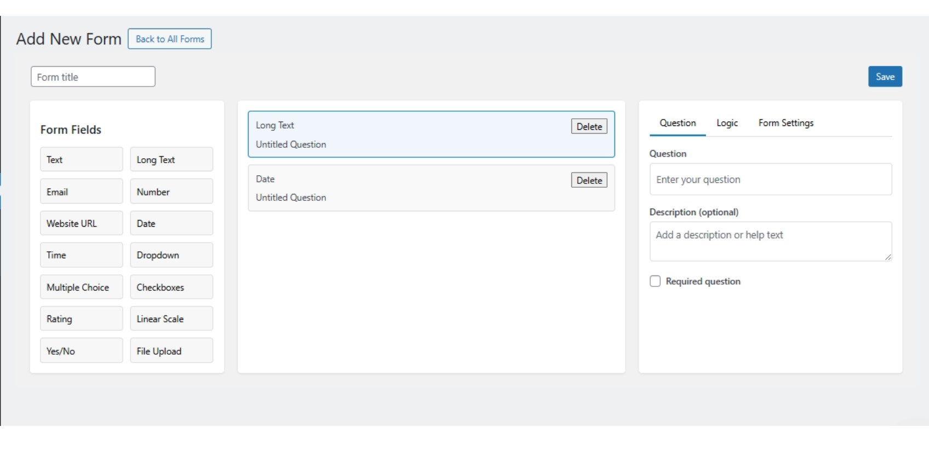The width and height of the screenshot is (929, 450).
Task: Switch to the Logic tab
Action: 727,123
